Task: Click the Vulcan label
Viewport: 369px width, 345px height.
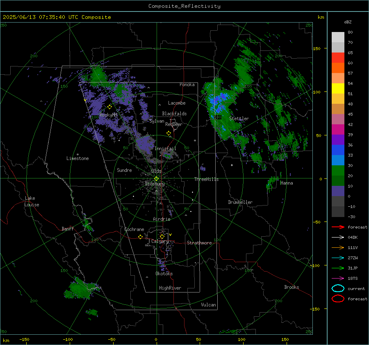Action: coord(208,305)
